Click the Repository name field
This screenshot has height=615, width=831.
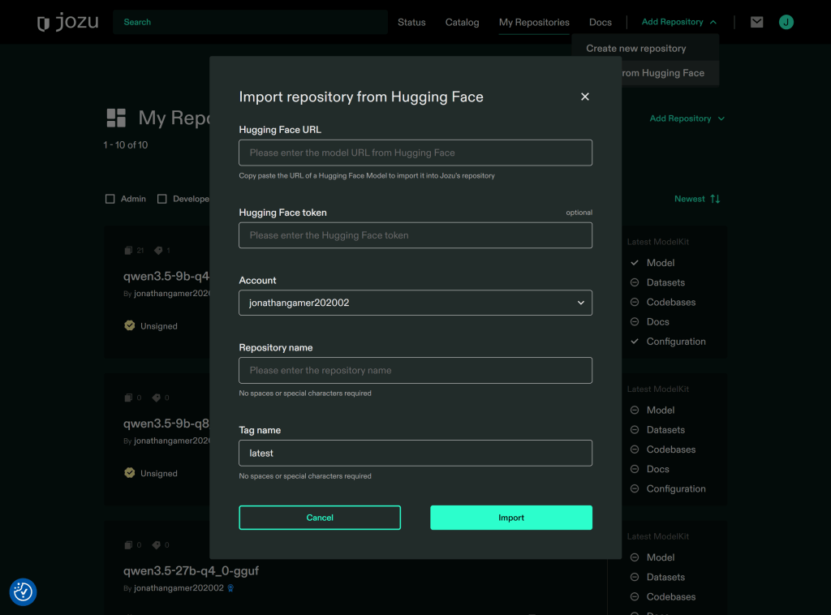coord(415,370)
